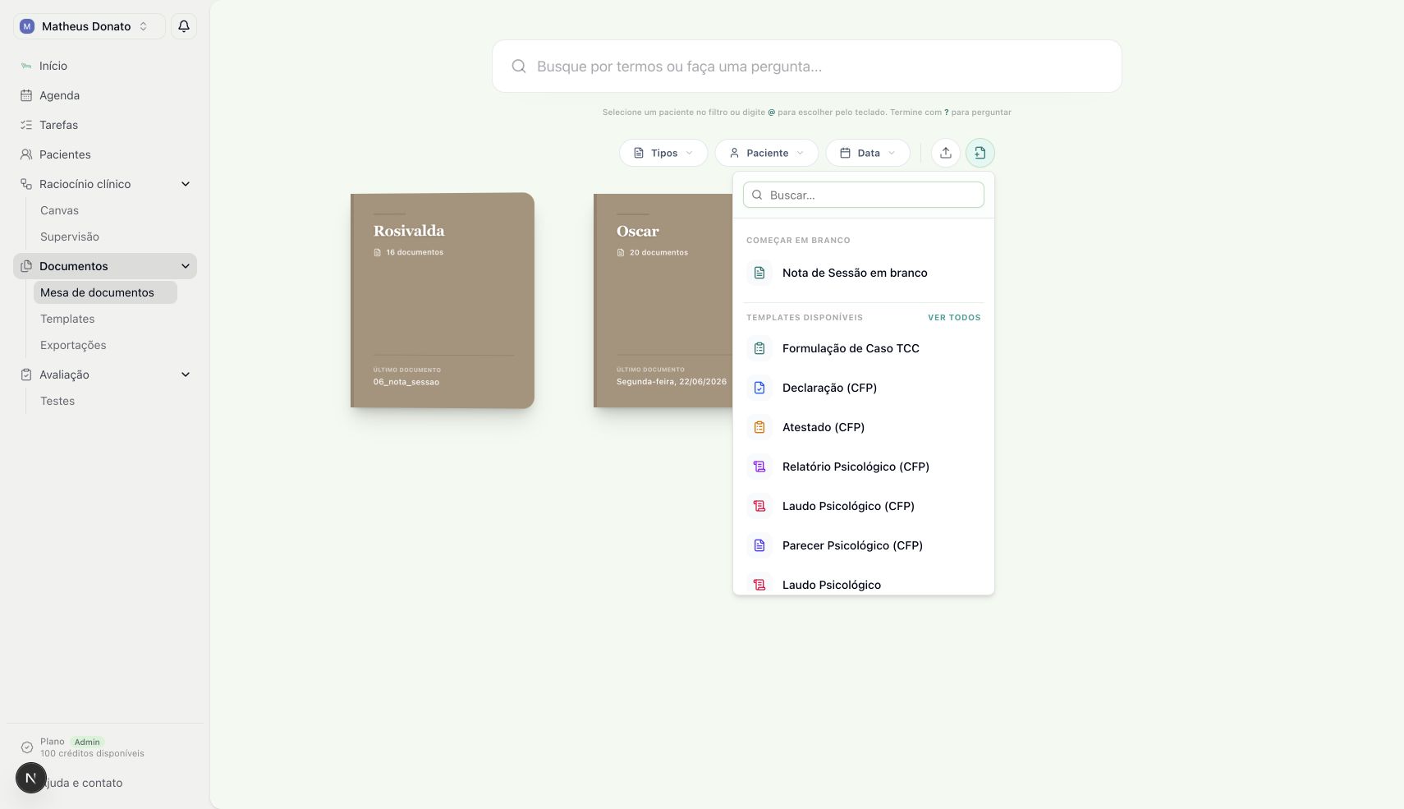Click the new document icon button
The width and height of the screenshot is (1404, 809).
click(980, 153)
